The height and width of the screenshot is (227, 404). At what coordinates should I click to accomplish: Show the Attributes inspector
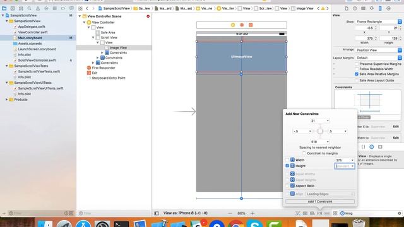pyautogui.click(x=372, y=8)
